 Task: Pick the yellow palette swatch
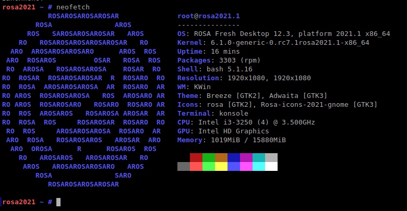tap(221, 166)
